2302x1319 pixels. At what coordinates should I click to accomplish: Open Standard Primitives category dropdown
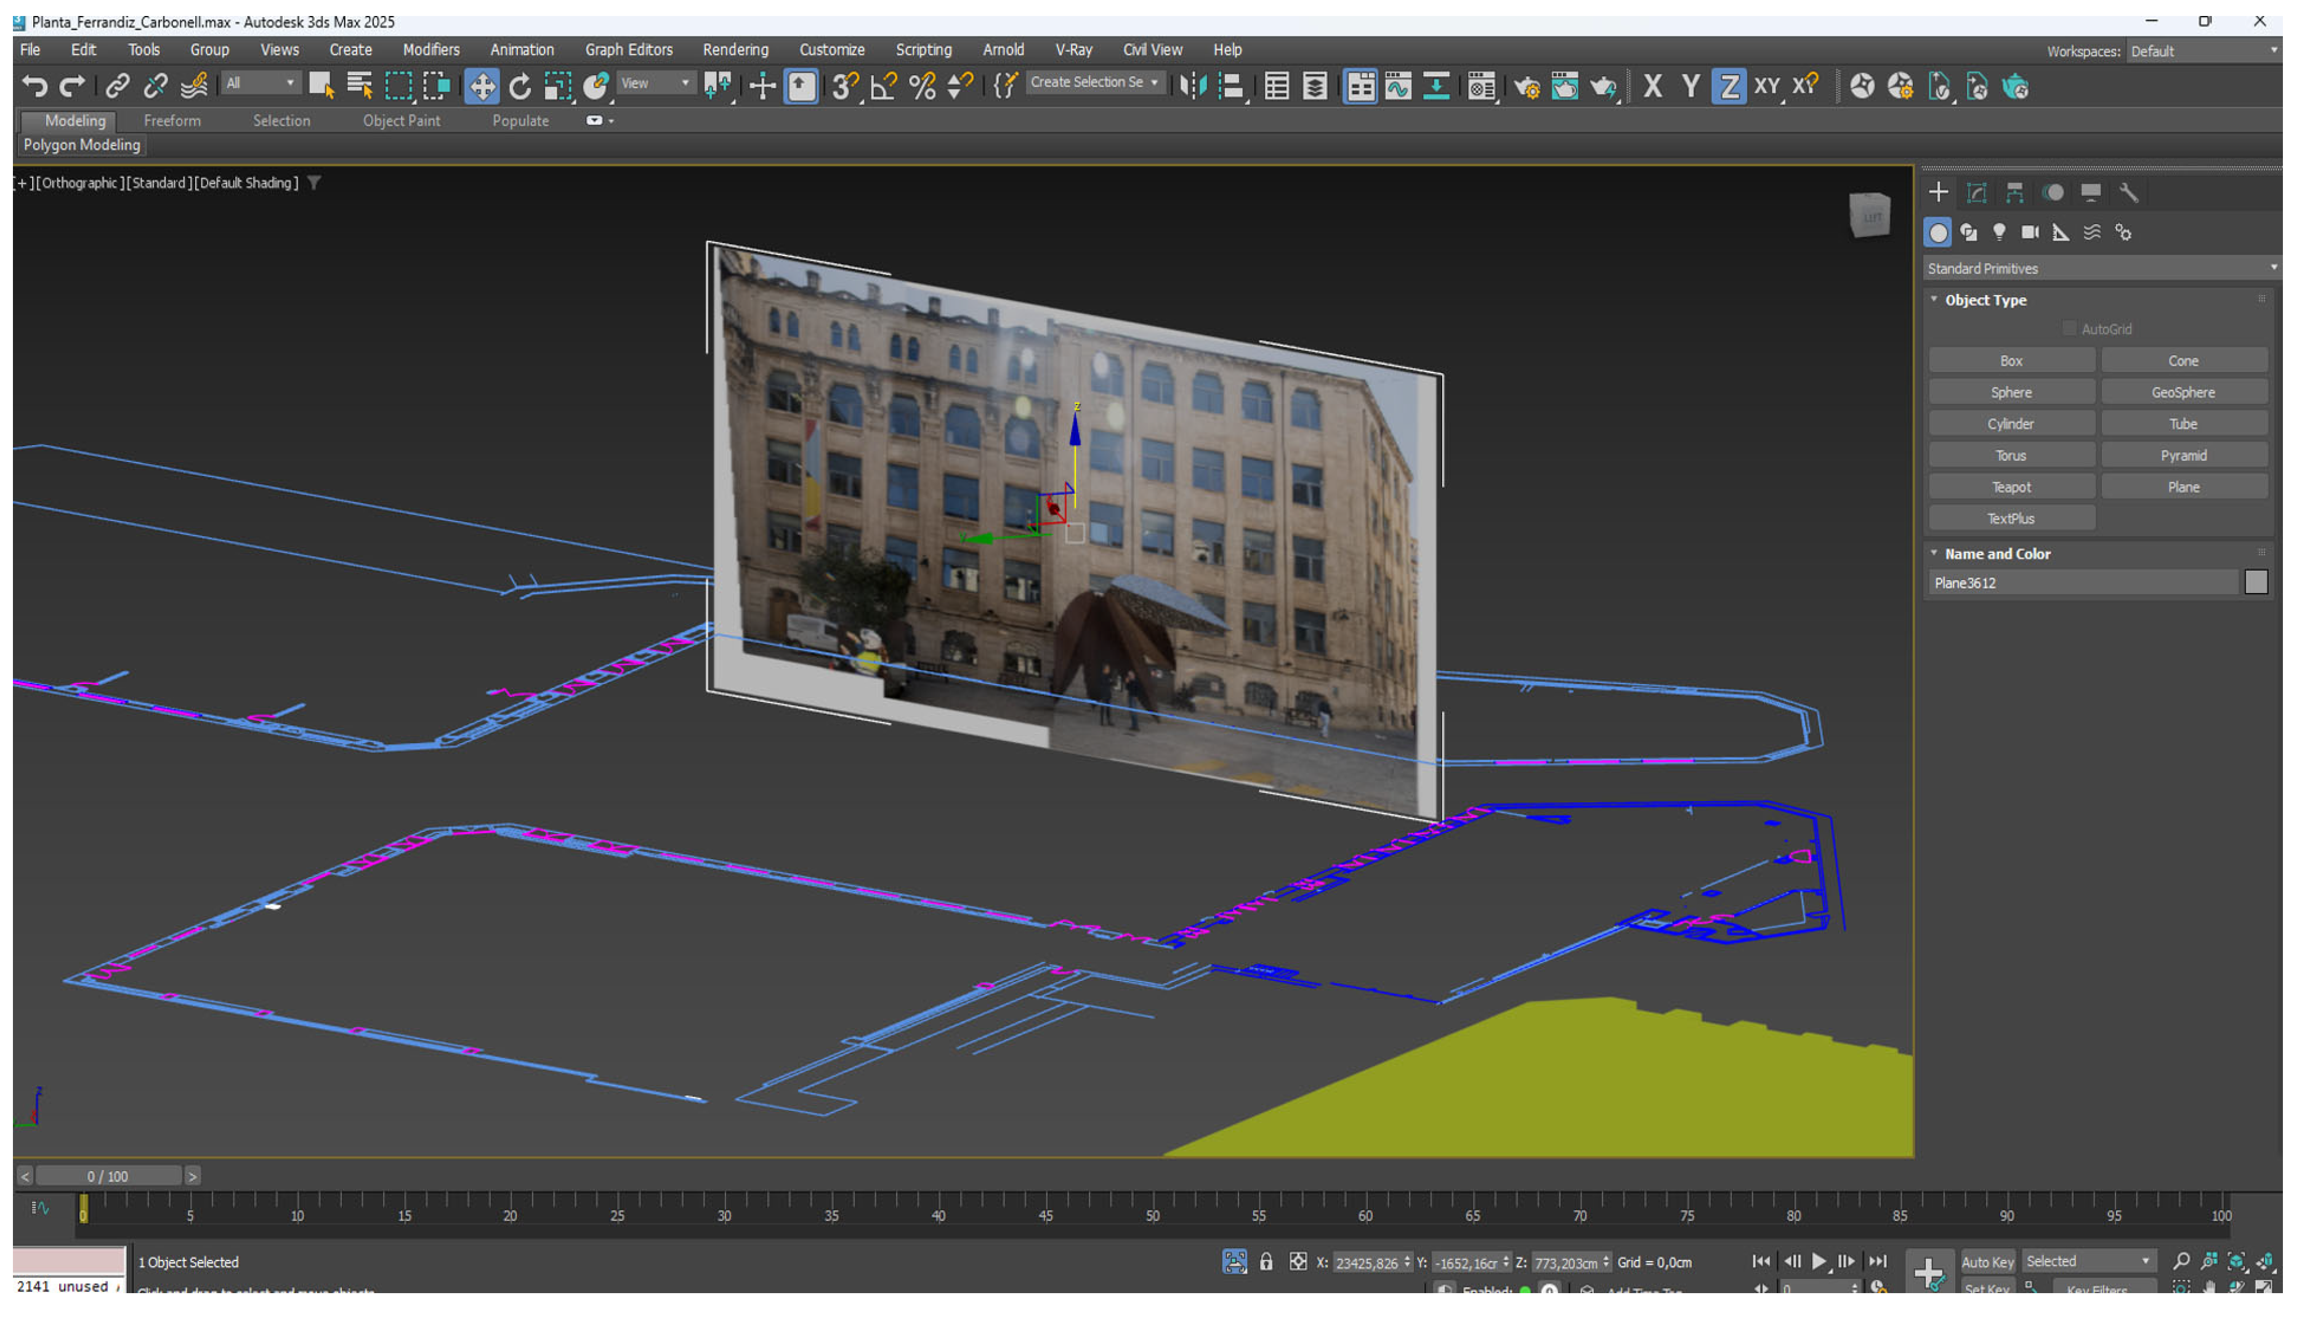2100,269
